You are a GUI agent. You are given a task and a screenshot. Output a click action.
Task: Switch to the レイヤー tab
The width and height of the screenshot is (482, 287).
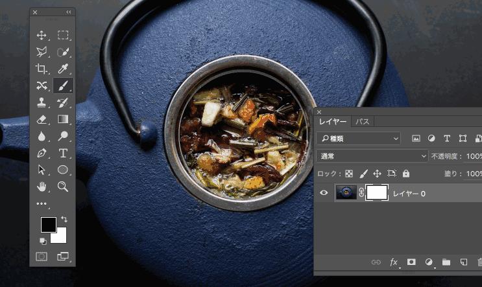(333, 122)
